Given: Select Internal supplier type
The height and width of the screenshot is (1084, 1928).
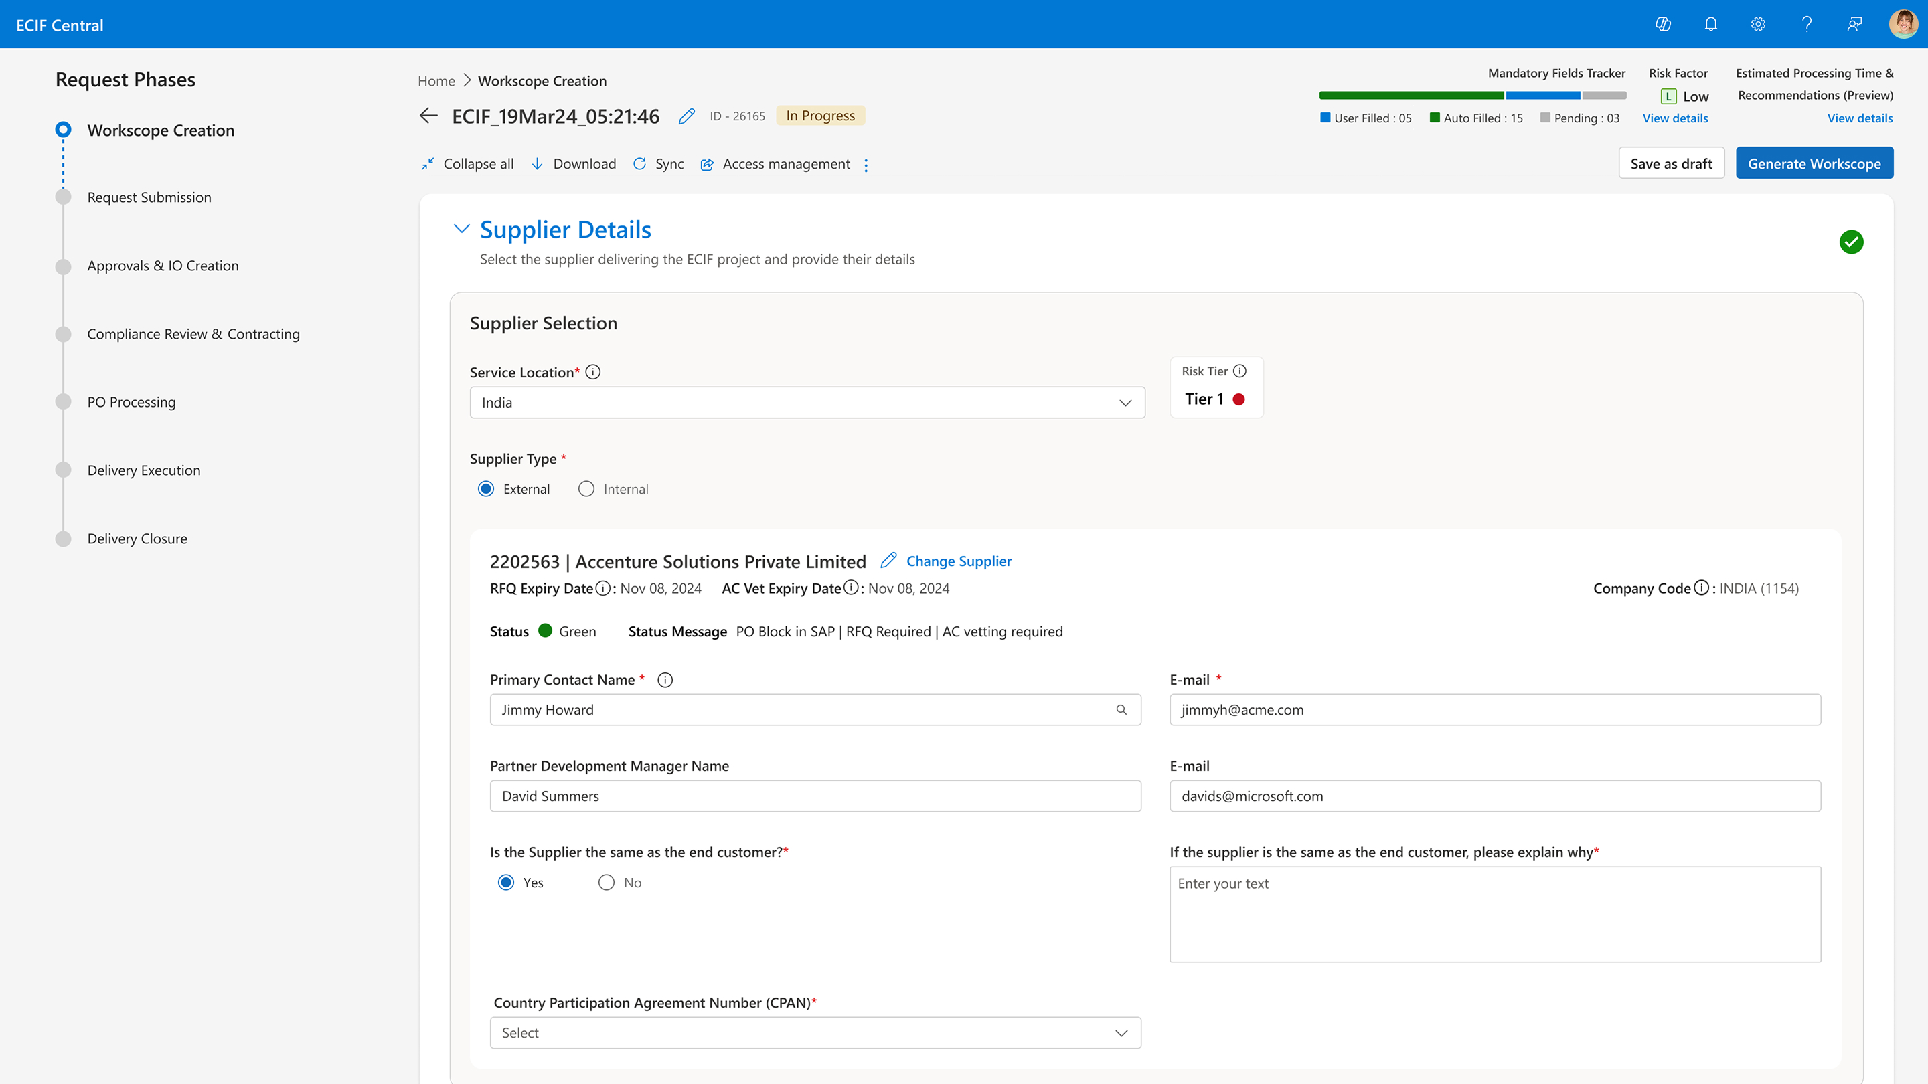Looking at the screenshot, I should (586, 489).
